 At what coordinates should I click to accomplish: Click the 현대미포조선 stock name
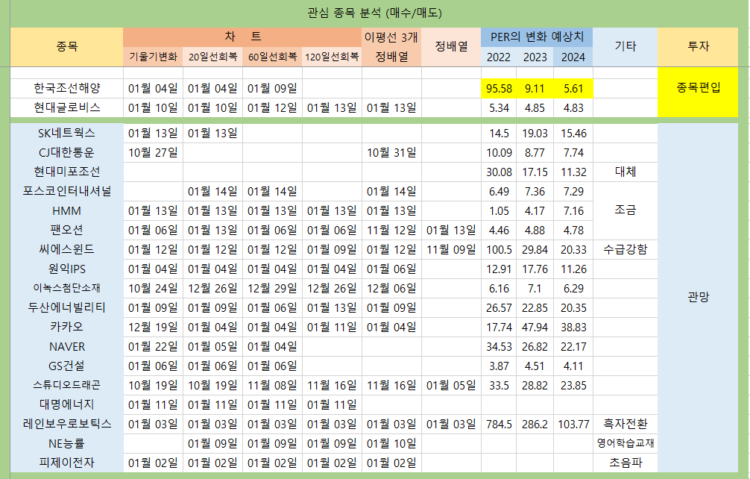pyautogui.click(x=67, y=172)
